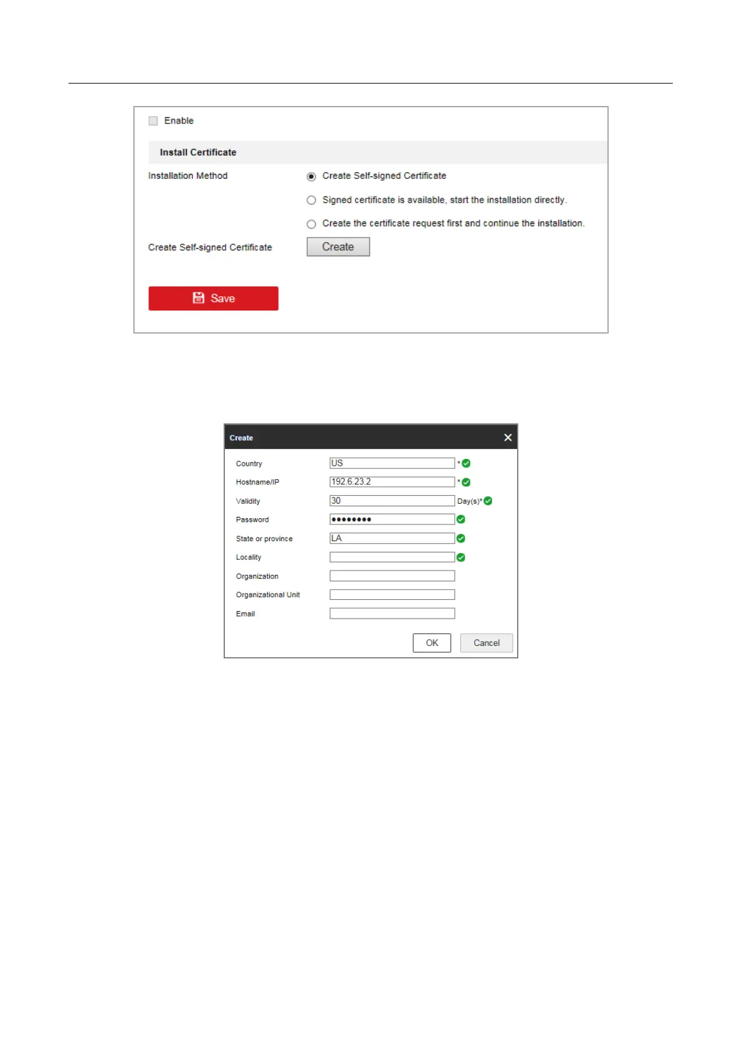The height and width of the screenshot is (1050, 742).
Task: Click the Email label
Action: (245, 614)
